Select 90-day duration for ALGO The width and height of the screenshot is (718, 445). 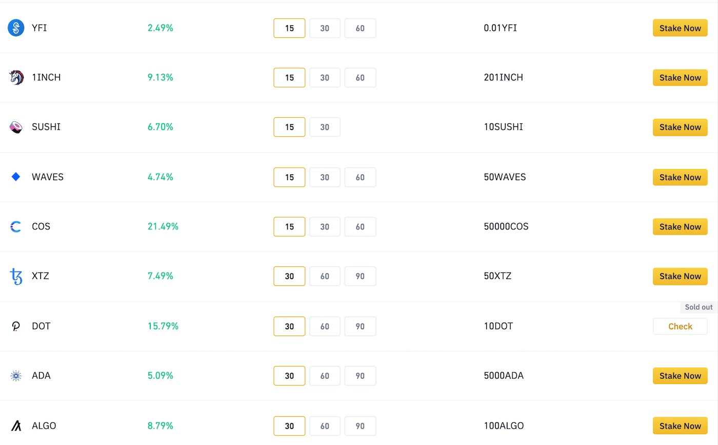pos(360,426)
